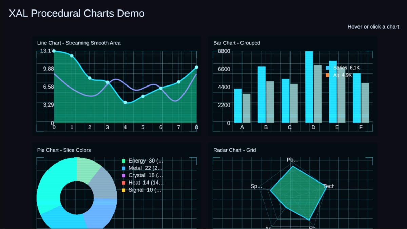Click the '13,17' line chart axis value
407x229 pixels.
(47, 51)
